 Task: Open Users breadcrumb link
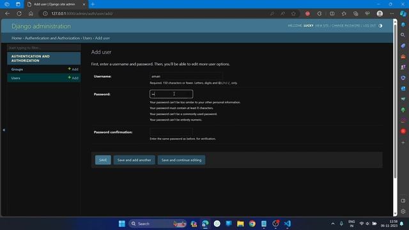[88, 38]
